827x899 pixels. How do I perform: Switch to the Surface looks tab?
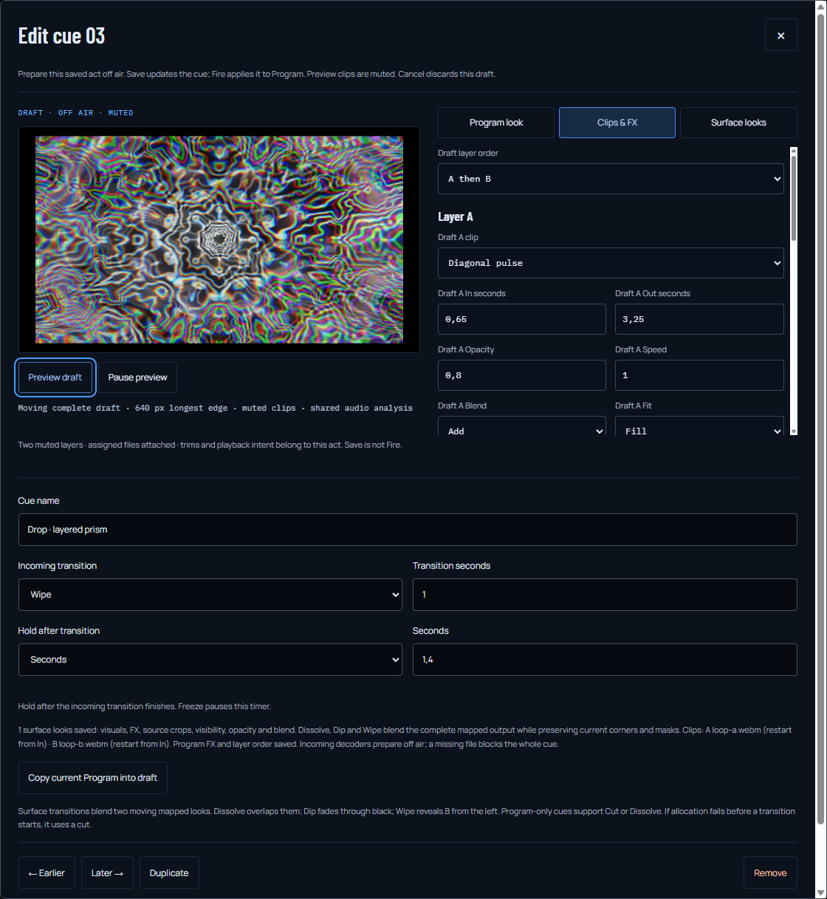click(738, 123)
